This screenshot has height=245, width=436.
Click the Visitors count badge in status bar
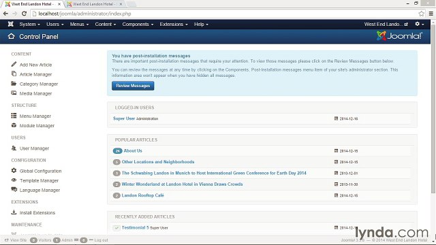click(x=33, y=240)
